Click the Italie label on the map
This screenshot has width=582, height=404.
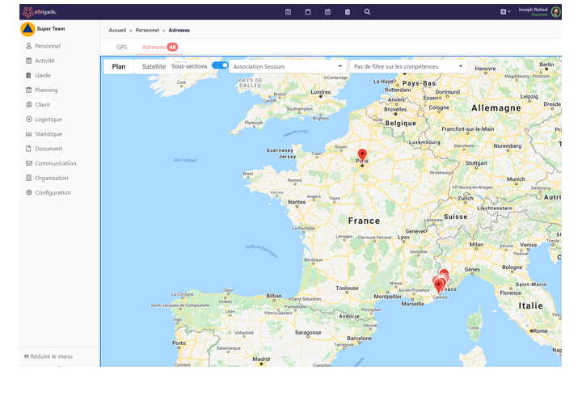(x=530, y=306)
